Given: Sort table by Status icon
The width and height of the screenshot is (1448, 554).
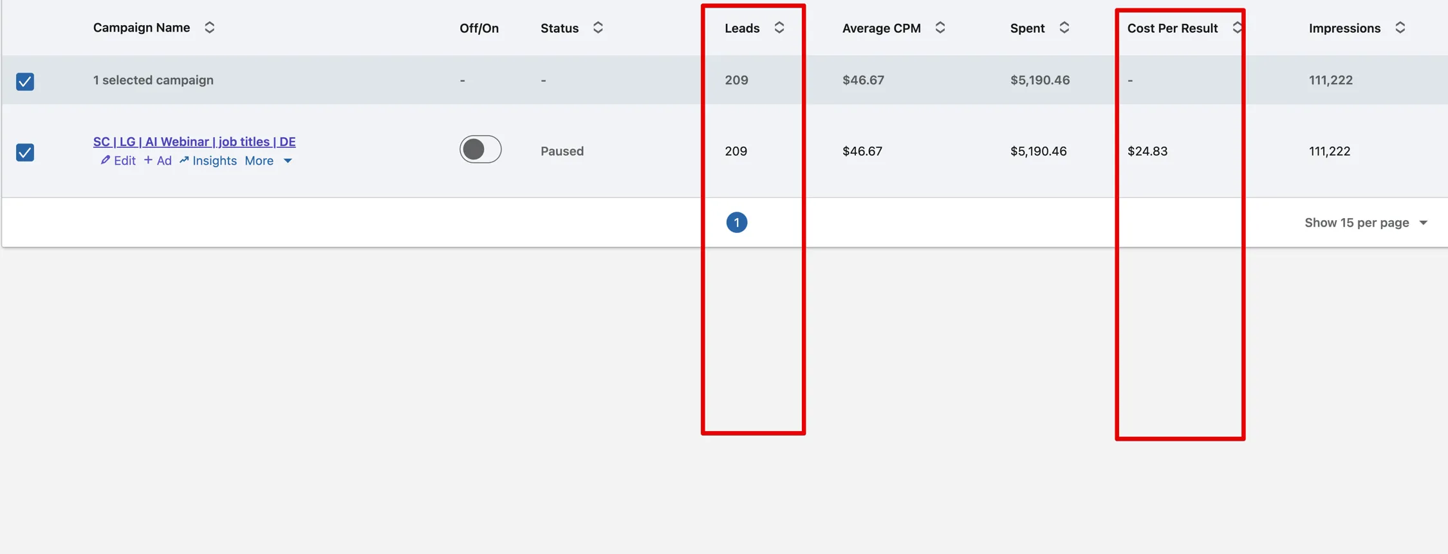Looking at the screenshot, I should [598, 28].
